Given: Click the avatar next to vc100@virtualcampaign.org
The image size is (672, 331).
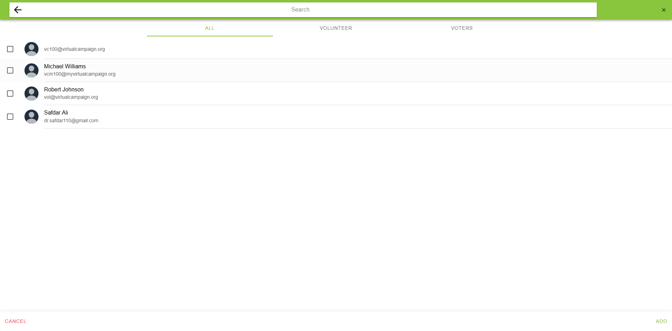Looking at the screenshot, I should (x=31, y=49).
